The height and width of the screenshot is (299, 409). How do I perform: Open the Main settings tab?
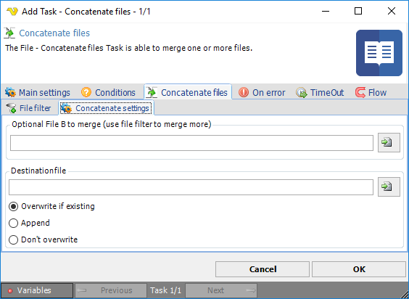(38, 92)
